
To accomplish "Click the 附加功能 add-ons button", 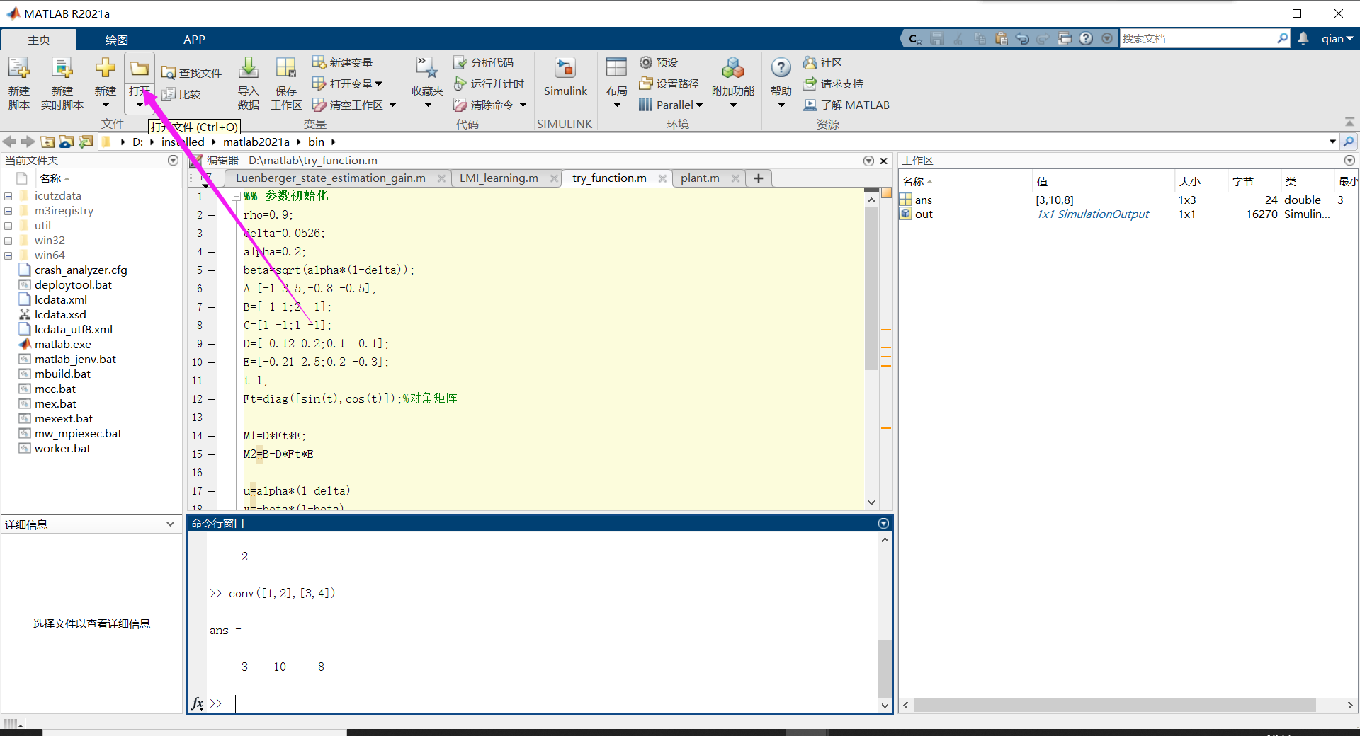I will [x=733, y=84].
